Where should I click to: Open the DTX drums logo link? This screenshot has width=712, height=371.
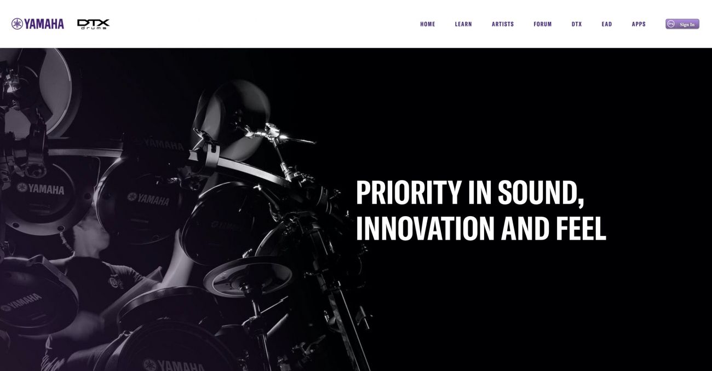tap(93, 24)
